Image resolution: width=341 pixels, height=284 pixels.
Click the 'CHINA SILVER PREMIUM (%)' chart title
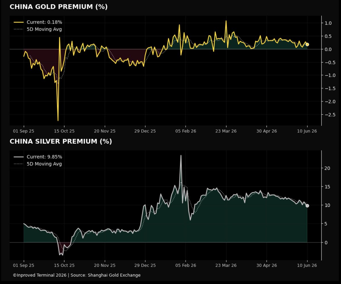pos(61,141)
